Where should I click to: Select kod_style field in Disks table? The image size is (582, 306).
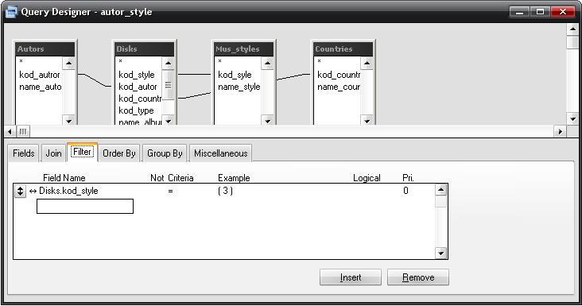point(137,75)
